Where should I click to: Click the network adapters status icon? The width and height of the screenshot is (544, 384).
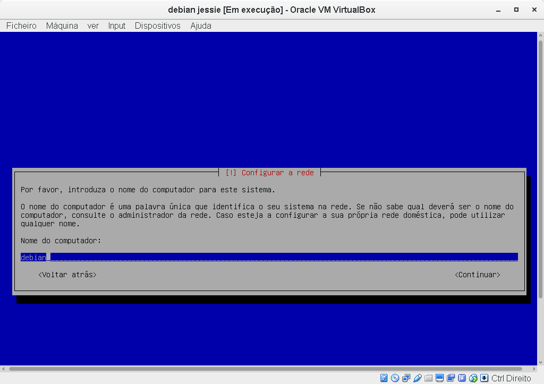(406, 378)
